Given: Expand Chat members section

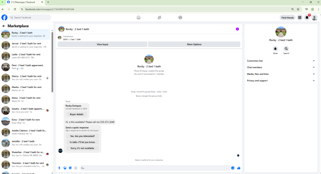Looking at the screenshot, I should [281, 67].
